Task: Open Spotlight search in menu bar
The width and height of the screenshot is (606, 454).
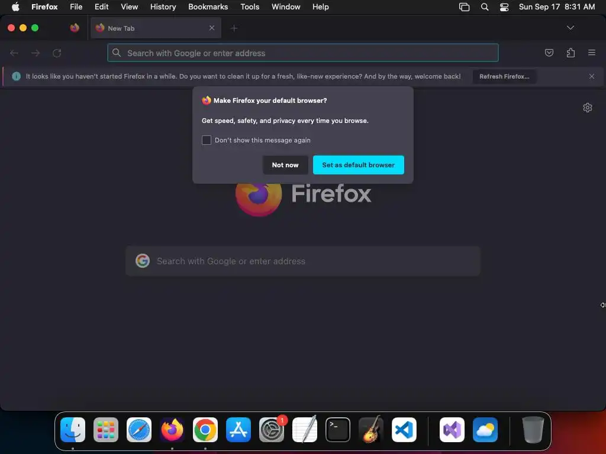Action: coord(484,7)
